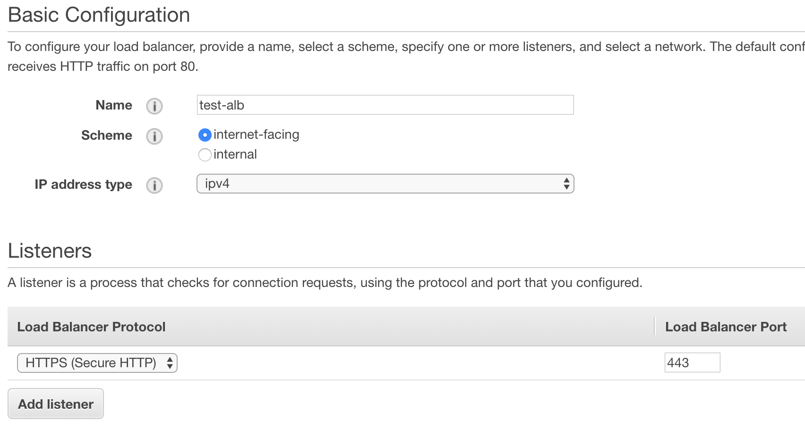This screenshot has height=438, width=805.
Task: Open the Load Balancer Protocol dropdown
Action: [x=97, y=363]
